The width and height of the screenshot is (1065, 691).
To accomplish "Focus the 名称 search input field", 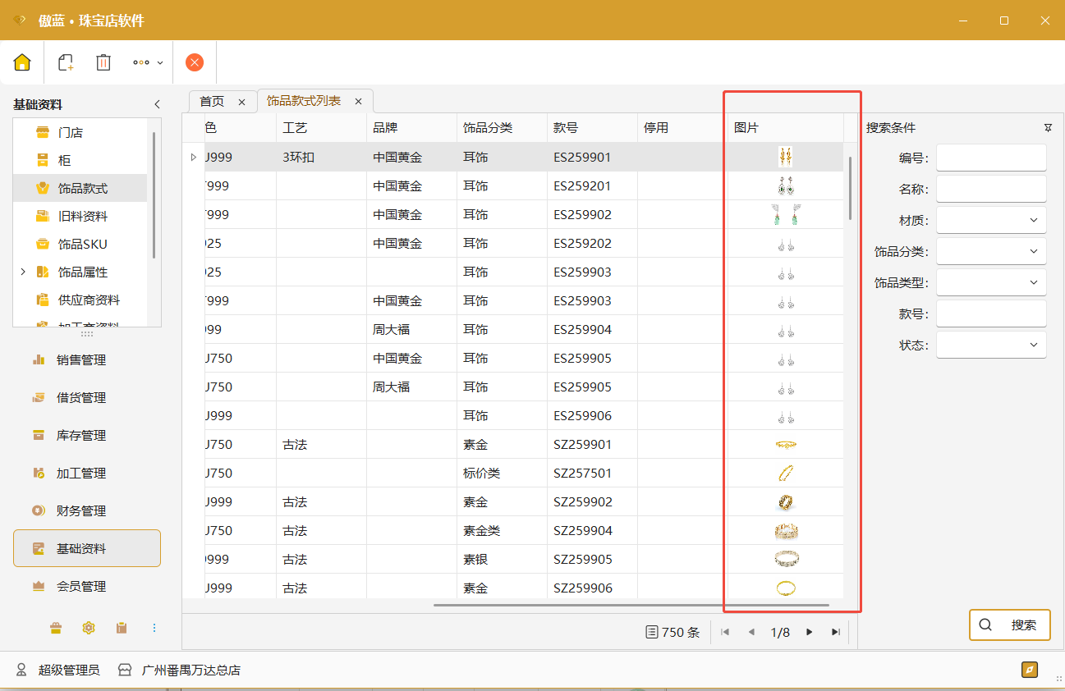I will [991, 189].
